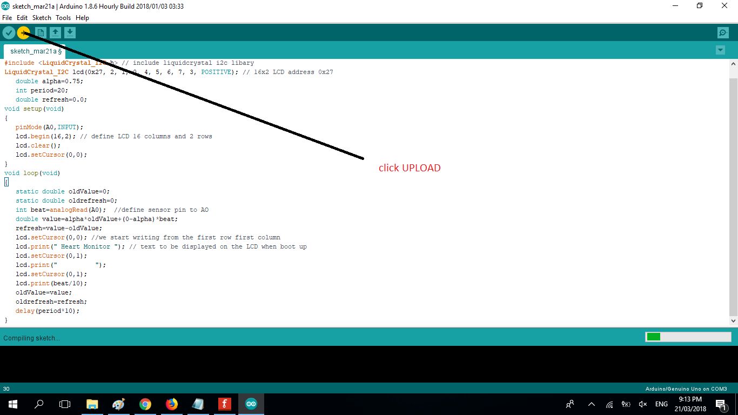The height and width of the screenshot is (415, 738).
Task: Click the '#include <LiquidCrystal_I2C.h>' line
Action: [129, 63]
